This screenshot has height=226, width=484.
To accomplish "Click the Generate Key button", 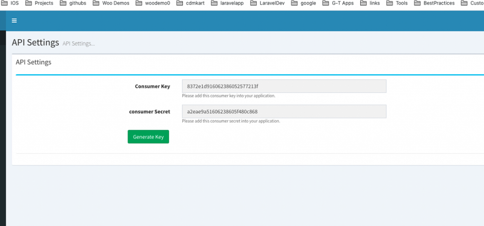I will coord(148,136).
